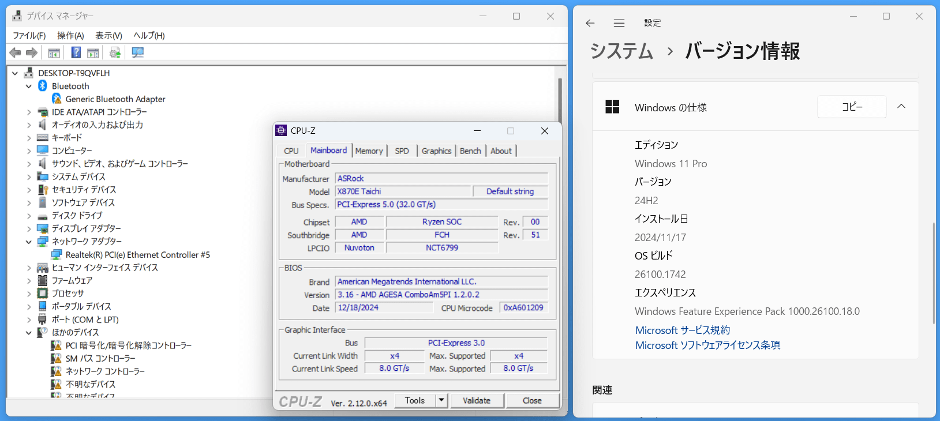Expand the ポート (COM と LPT) node
Viewport: 940px width, 421px height.
(29, 319)
